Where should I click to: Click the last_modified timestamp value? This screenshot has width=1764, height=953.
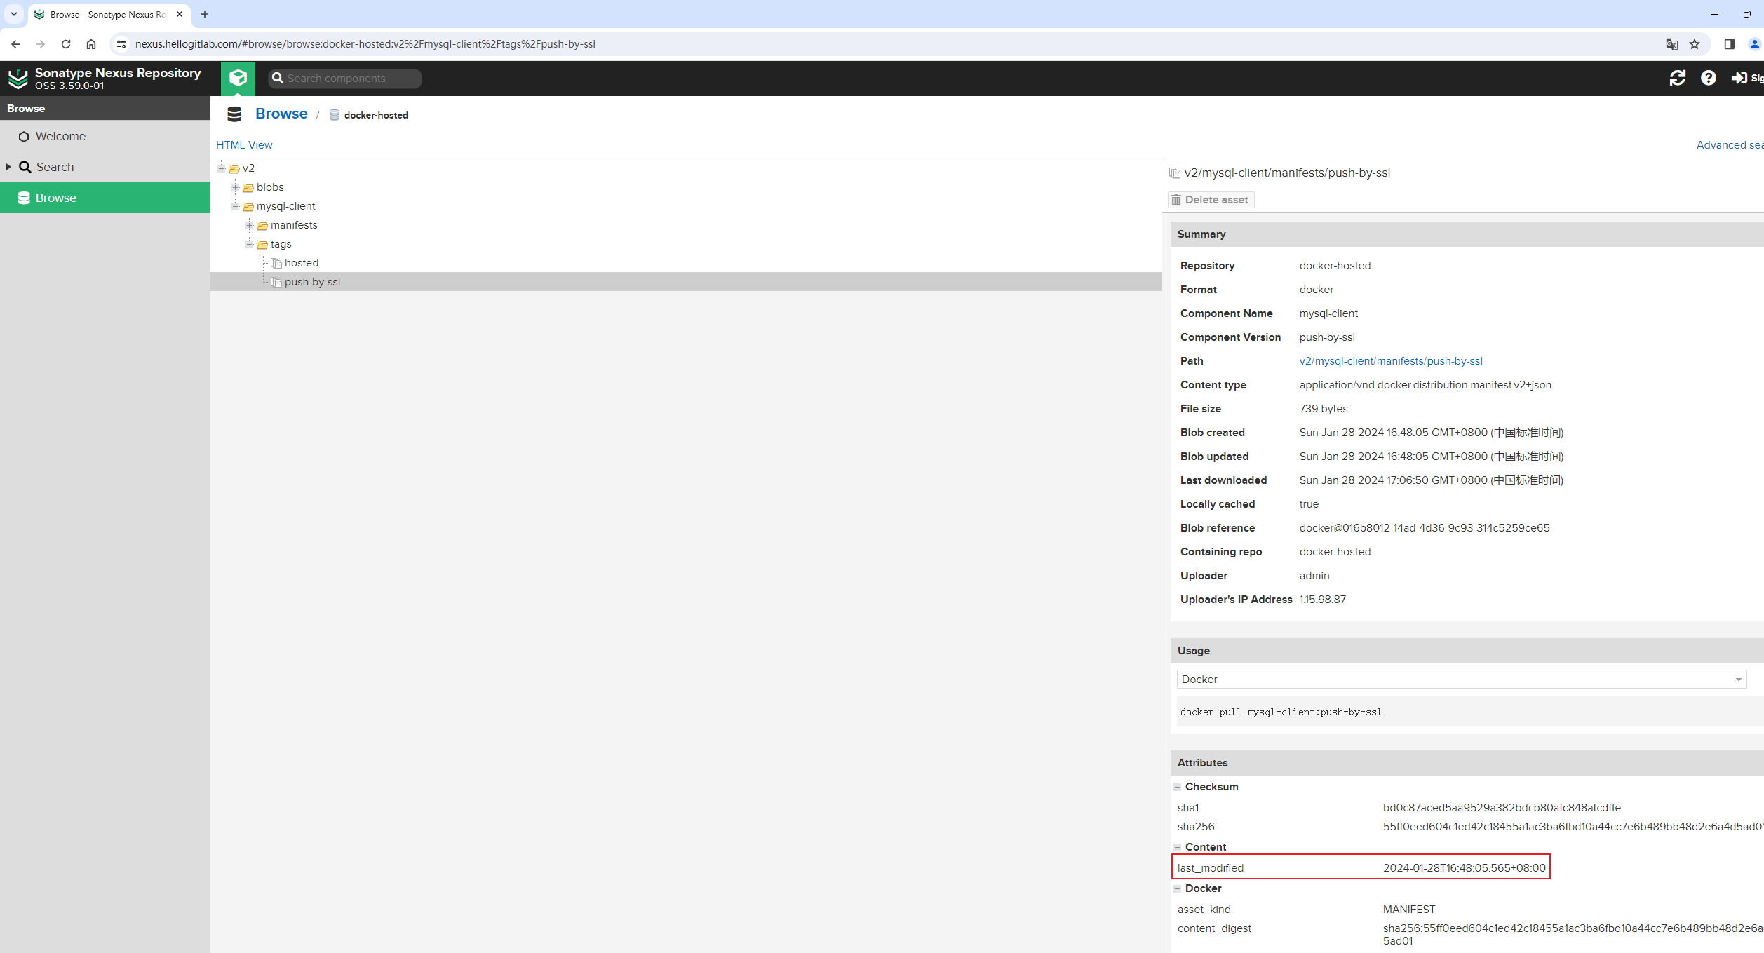click(1464, 868)
